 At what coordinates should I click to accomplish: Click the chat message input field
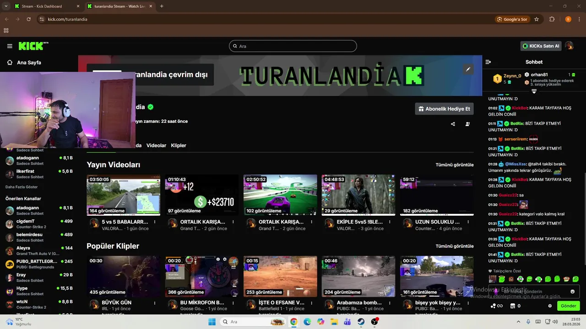(x=534, y=292)
